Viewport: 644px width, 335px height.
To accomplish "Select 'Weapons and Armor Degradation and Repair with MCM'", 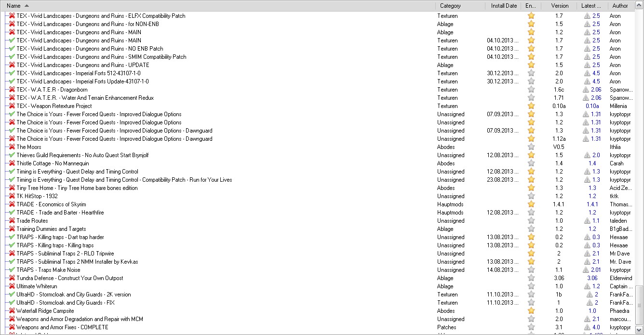I will point(80,319).
